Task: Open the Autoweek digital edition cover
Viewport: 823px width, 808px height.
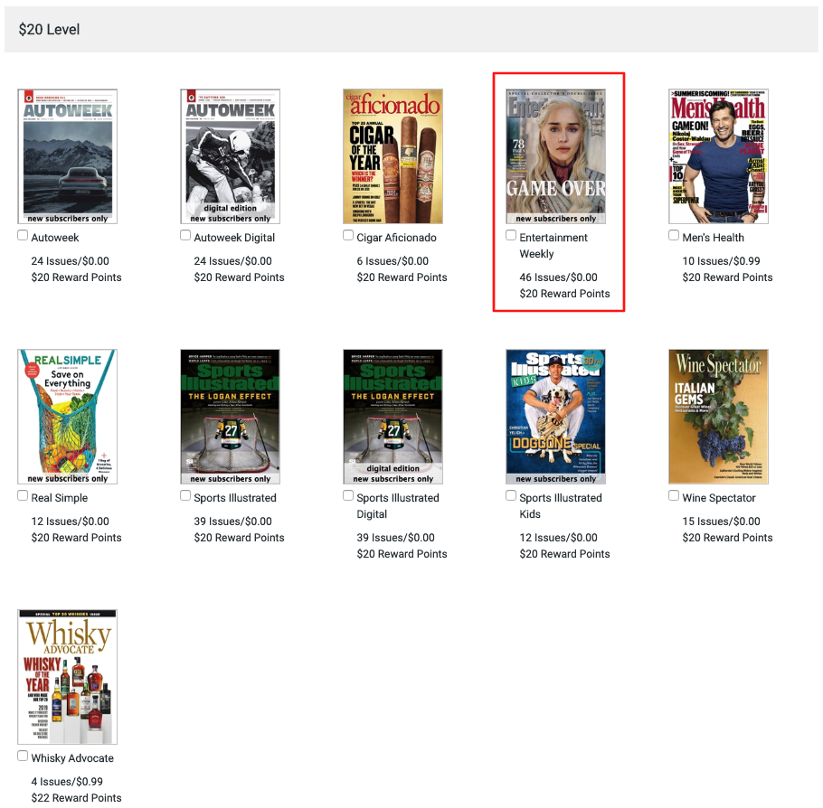Action: (230, 156)
